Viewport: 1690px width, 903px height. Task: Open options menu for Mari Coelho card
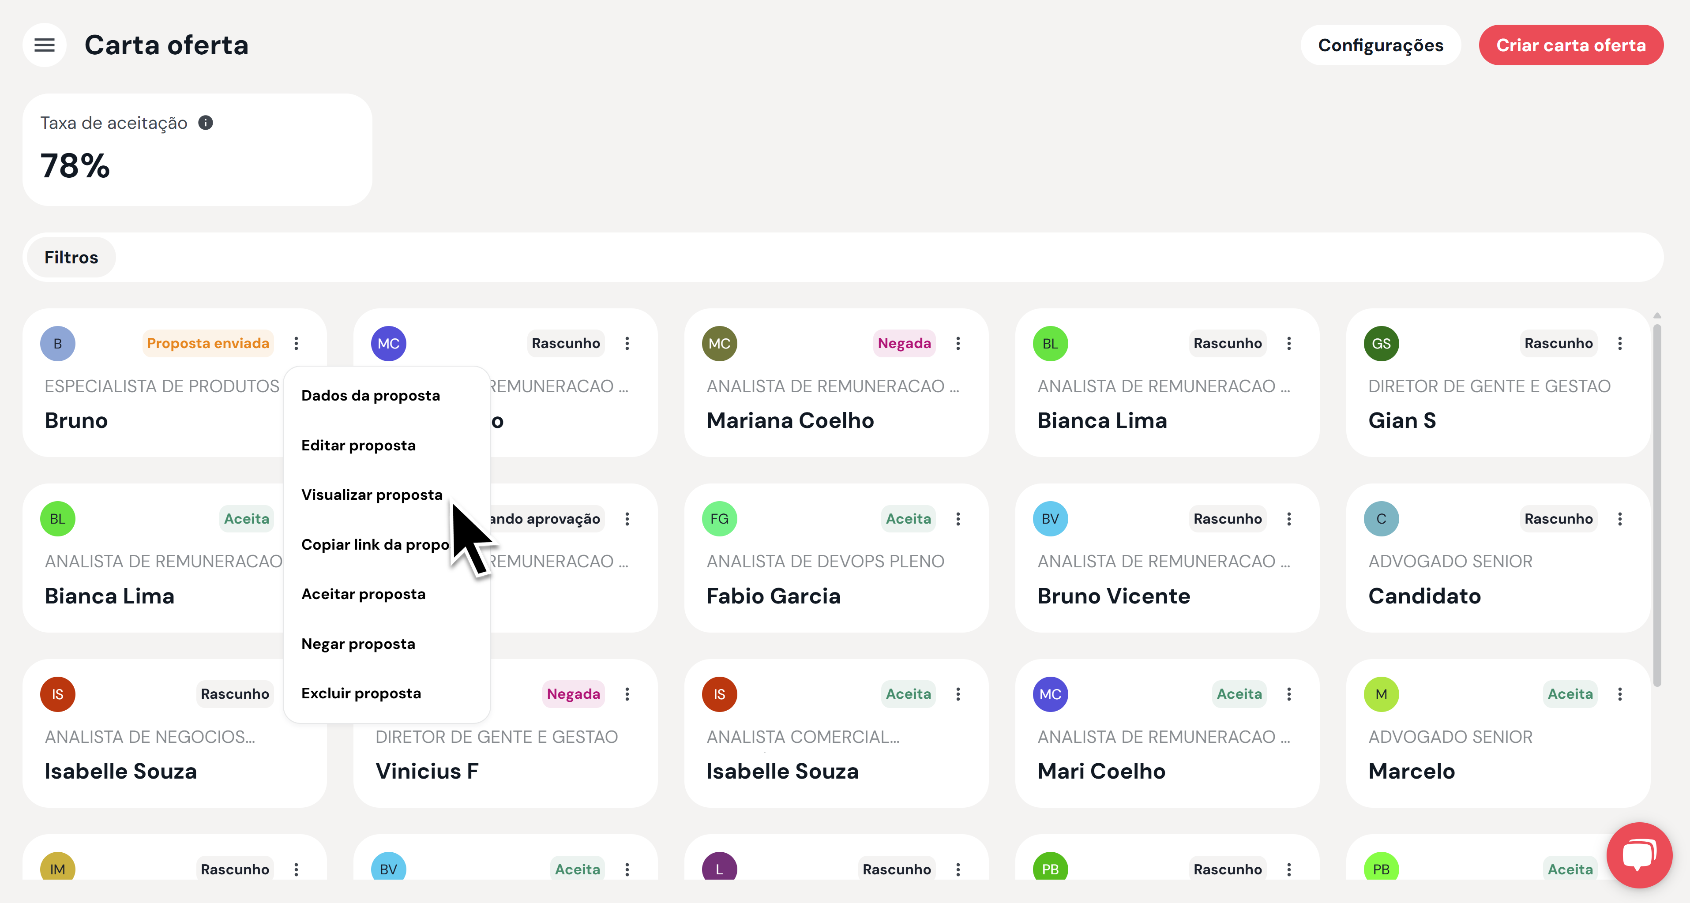(1288, 694)
